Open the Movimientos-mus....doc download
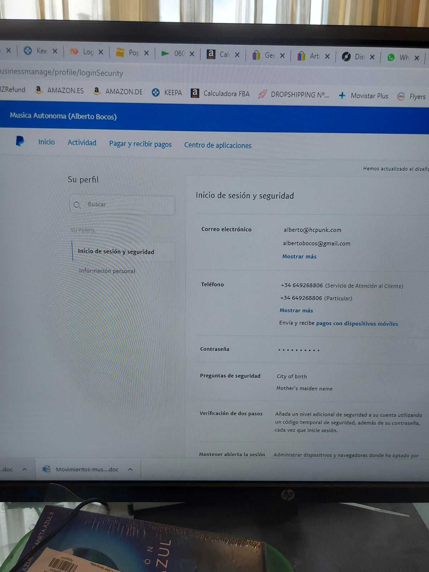429x572 pixels. pyautogui.click(x=87, y=469)
